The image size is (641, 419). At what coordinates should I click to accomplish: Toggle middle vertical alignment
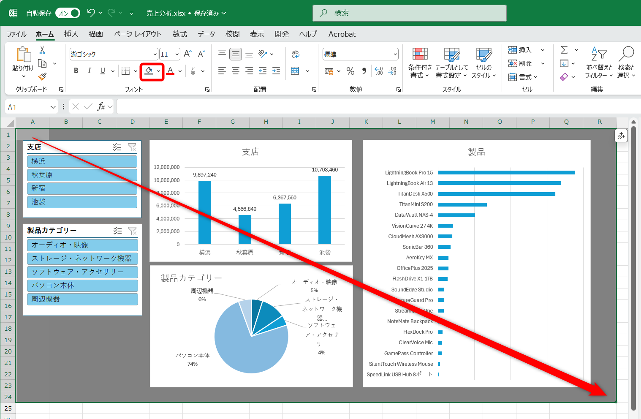pos(236,54)
